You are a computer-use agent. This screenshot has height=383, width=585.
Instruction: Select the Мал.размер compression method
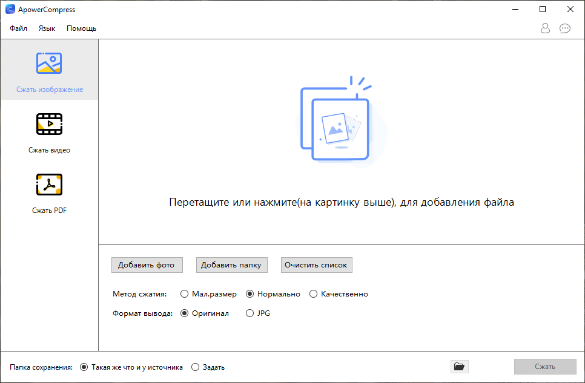208,294
